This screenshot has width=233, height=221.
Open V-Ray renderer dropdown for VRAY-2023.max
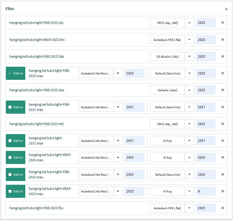click(189, 191)
